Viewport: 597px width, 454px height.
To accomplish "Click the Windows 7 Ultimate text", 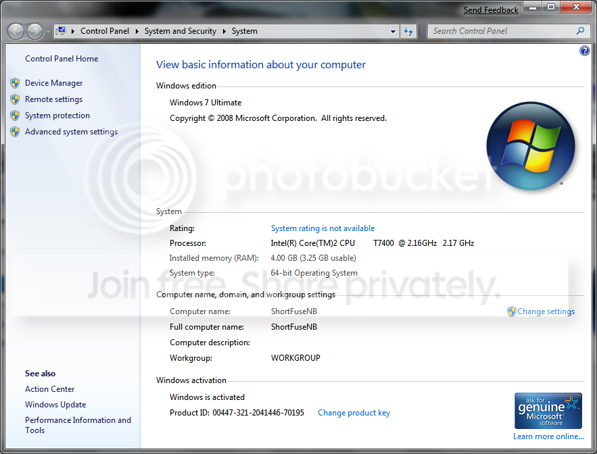I will pyautogui.click(x=206, y=103).
